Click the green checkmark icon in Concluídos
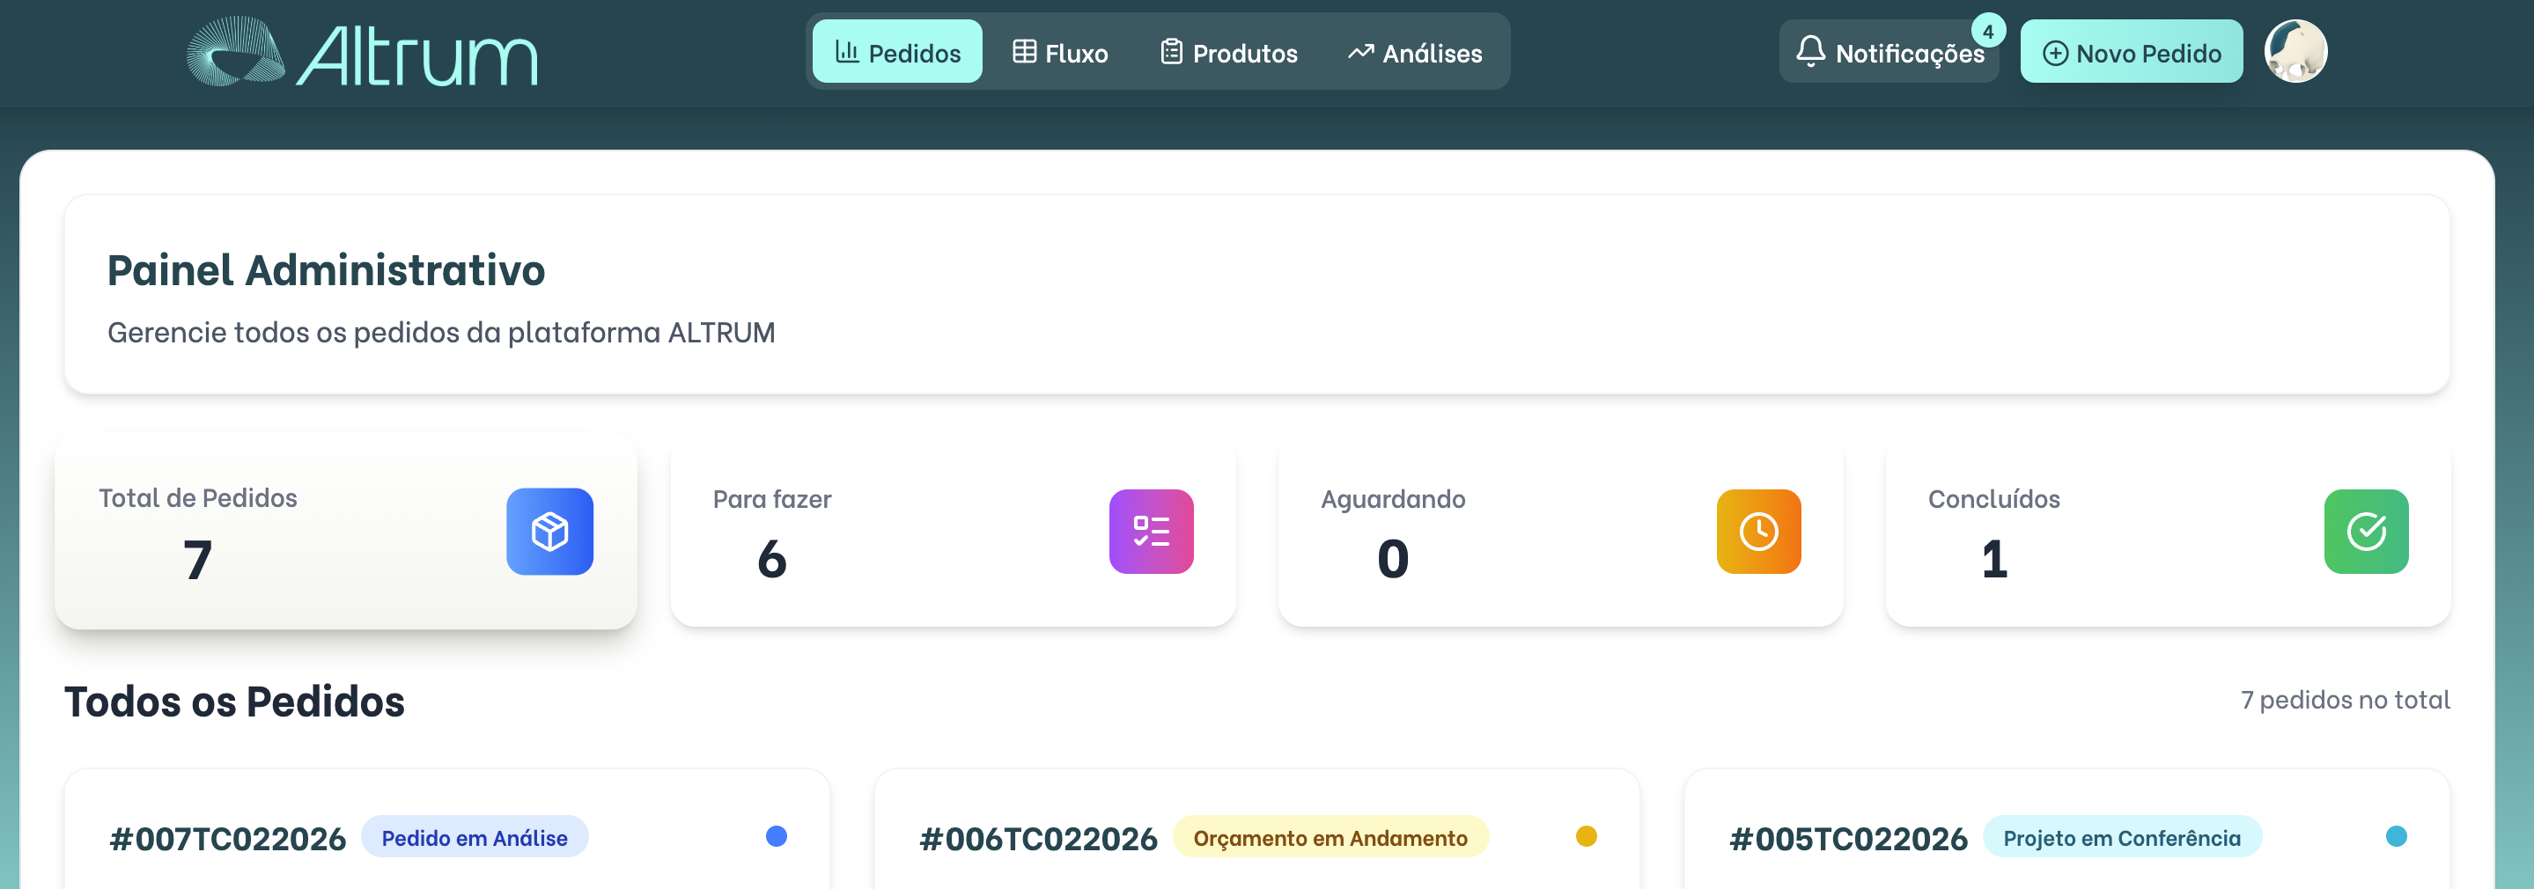 coord(2366,531)
